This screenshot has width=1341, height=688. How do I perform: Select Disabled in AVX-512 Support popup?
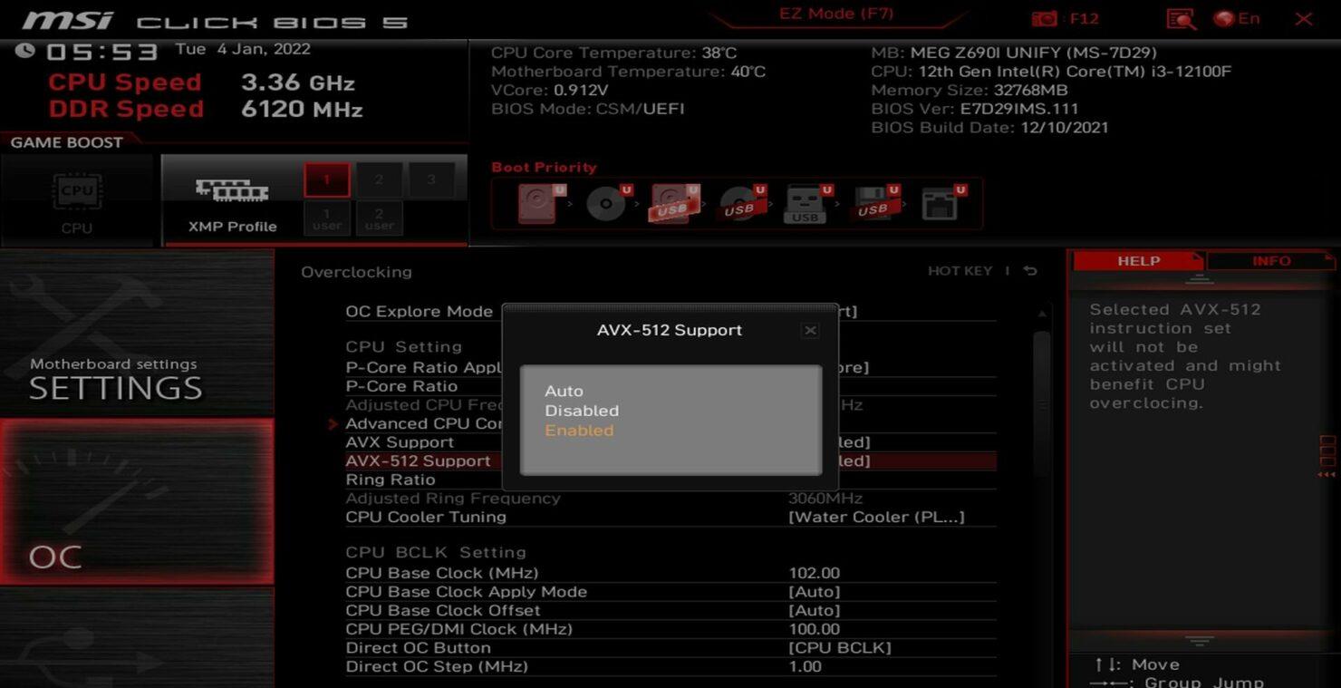point(582,410)
